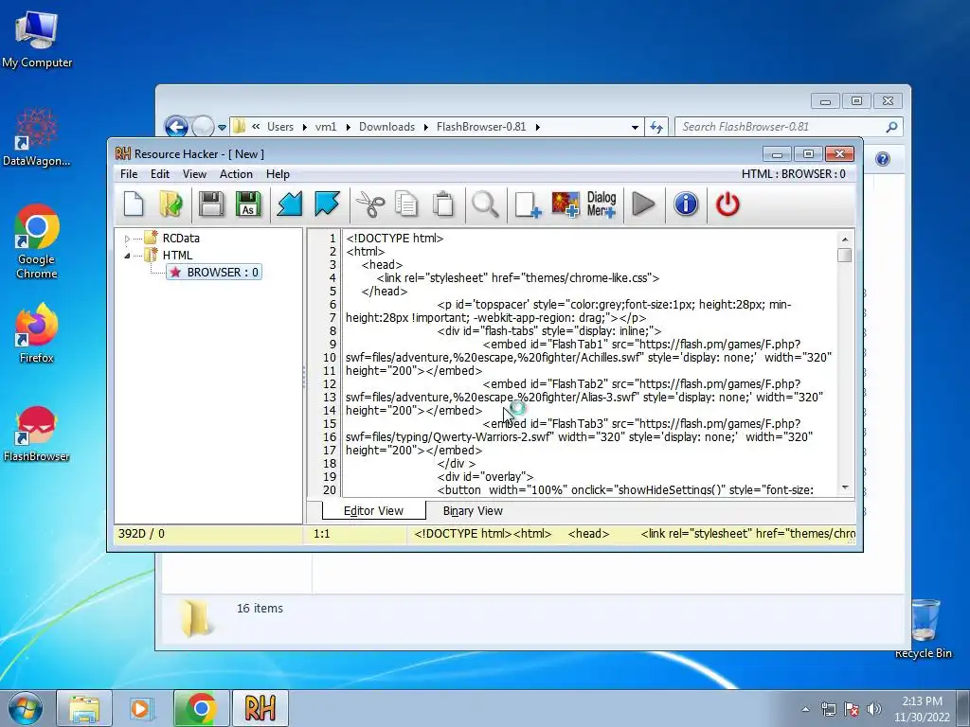Select the BROWSER : 0 resource

tap(214, 272)
